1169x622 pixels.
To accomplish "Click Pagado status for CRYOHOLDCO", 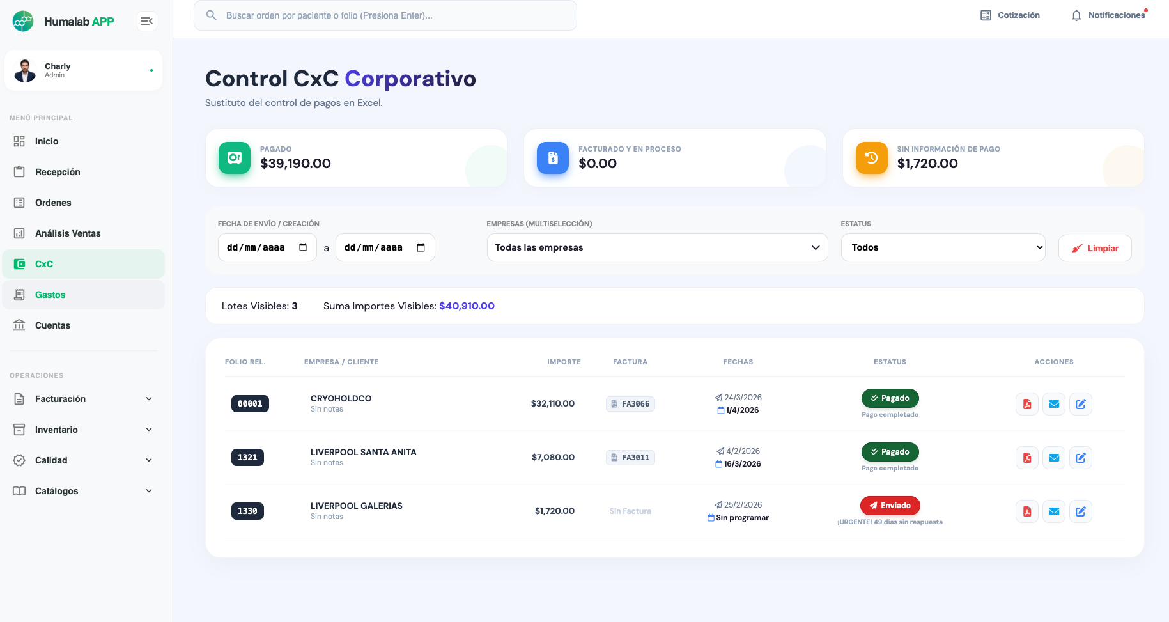I will point(890,398).
